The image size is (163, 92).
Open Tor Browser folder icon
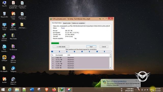[x=13, y=47]
